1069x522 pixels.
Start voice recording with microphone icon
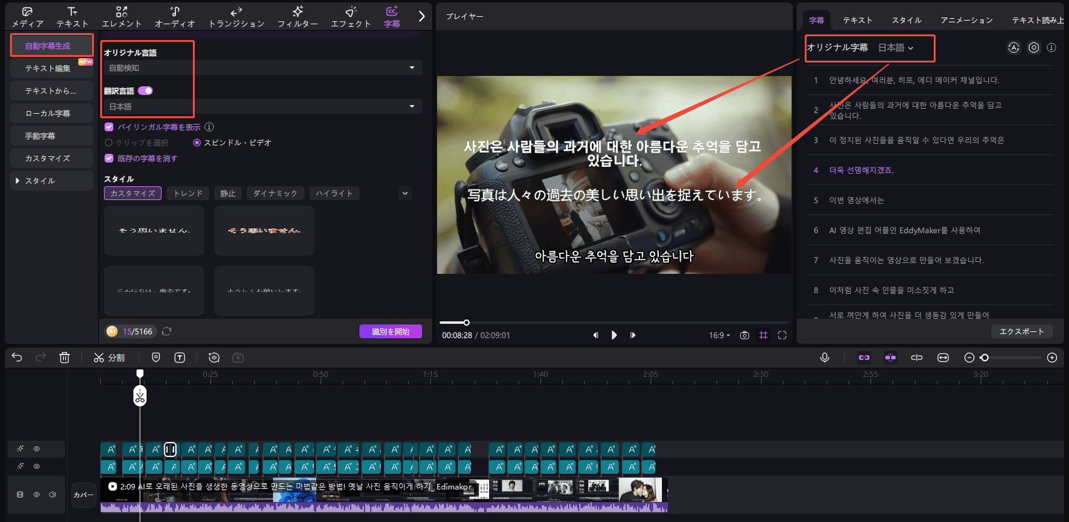pos(825,358)
